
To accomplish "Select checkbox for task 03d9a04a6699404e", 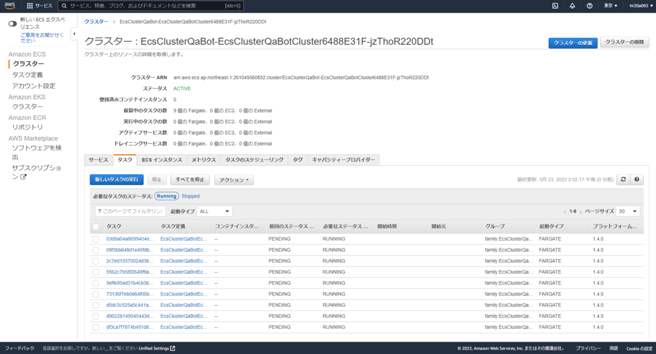I will pyautogui.click(x=96, y=239).
